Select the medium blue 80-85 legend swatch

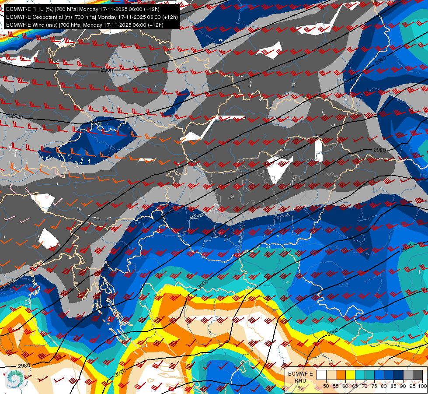click(389, 375)
